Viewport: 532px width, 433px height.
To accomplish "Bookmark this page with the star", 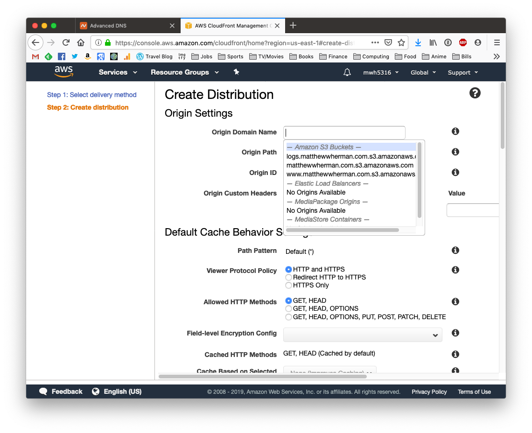I will (401, 43).
